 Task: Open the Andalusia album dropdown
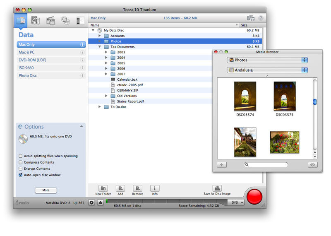pos(267,70)
